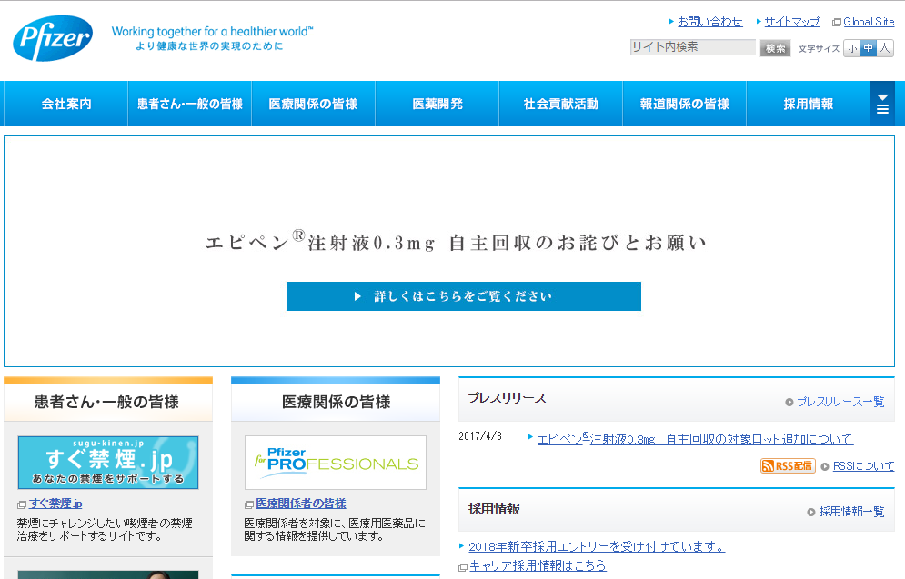Open the Global Site link
This screenshot has height=579, width=905.
pos(869,22)
